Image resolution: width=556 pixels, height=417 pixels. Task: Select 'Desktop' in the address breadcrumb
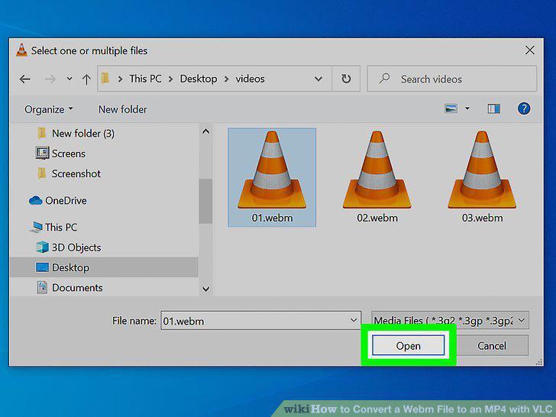[199, 79]
